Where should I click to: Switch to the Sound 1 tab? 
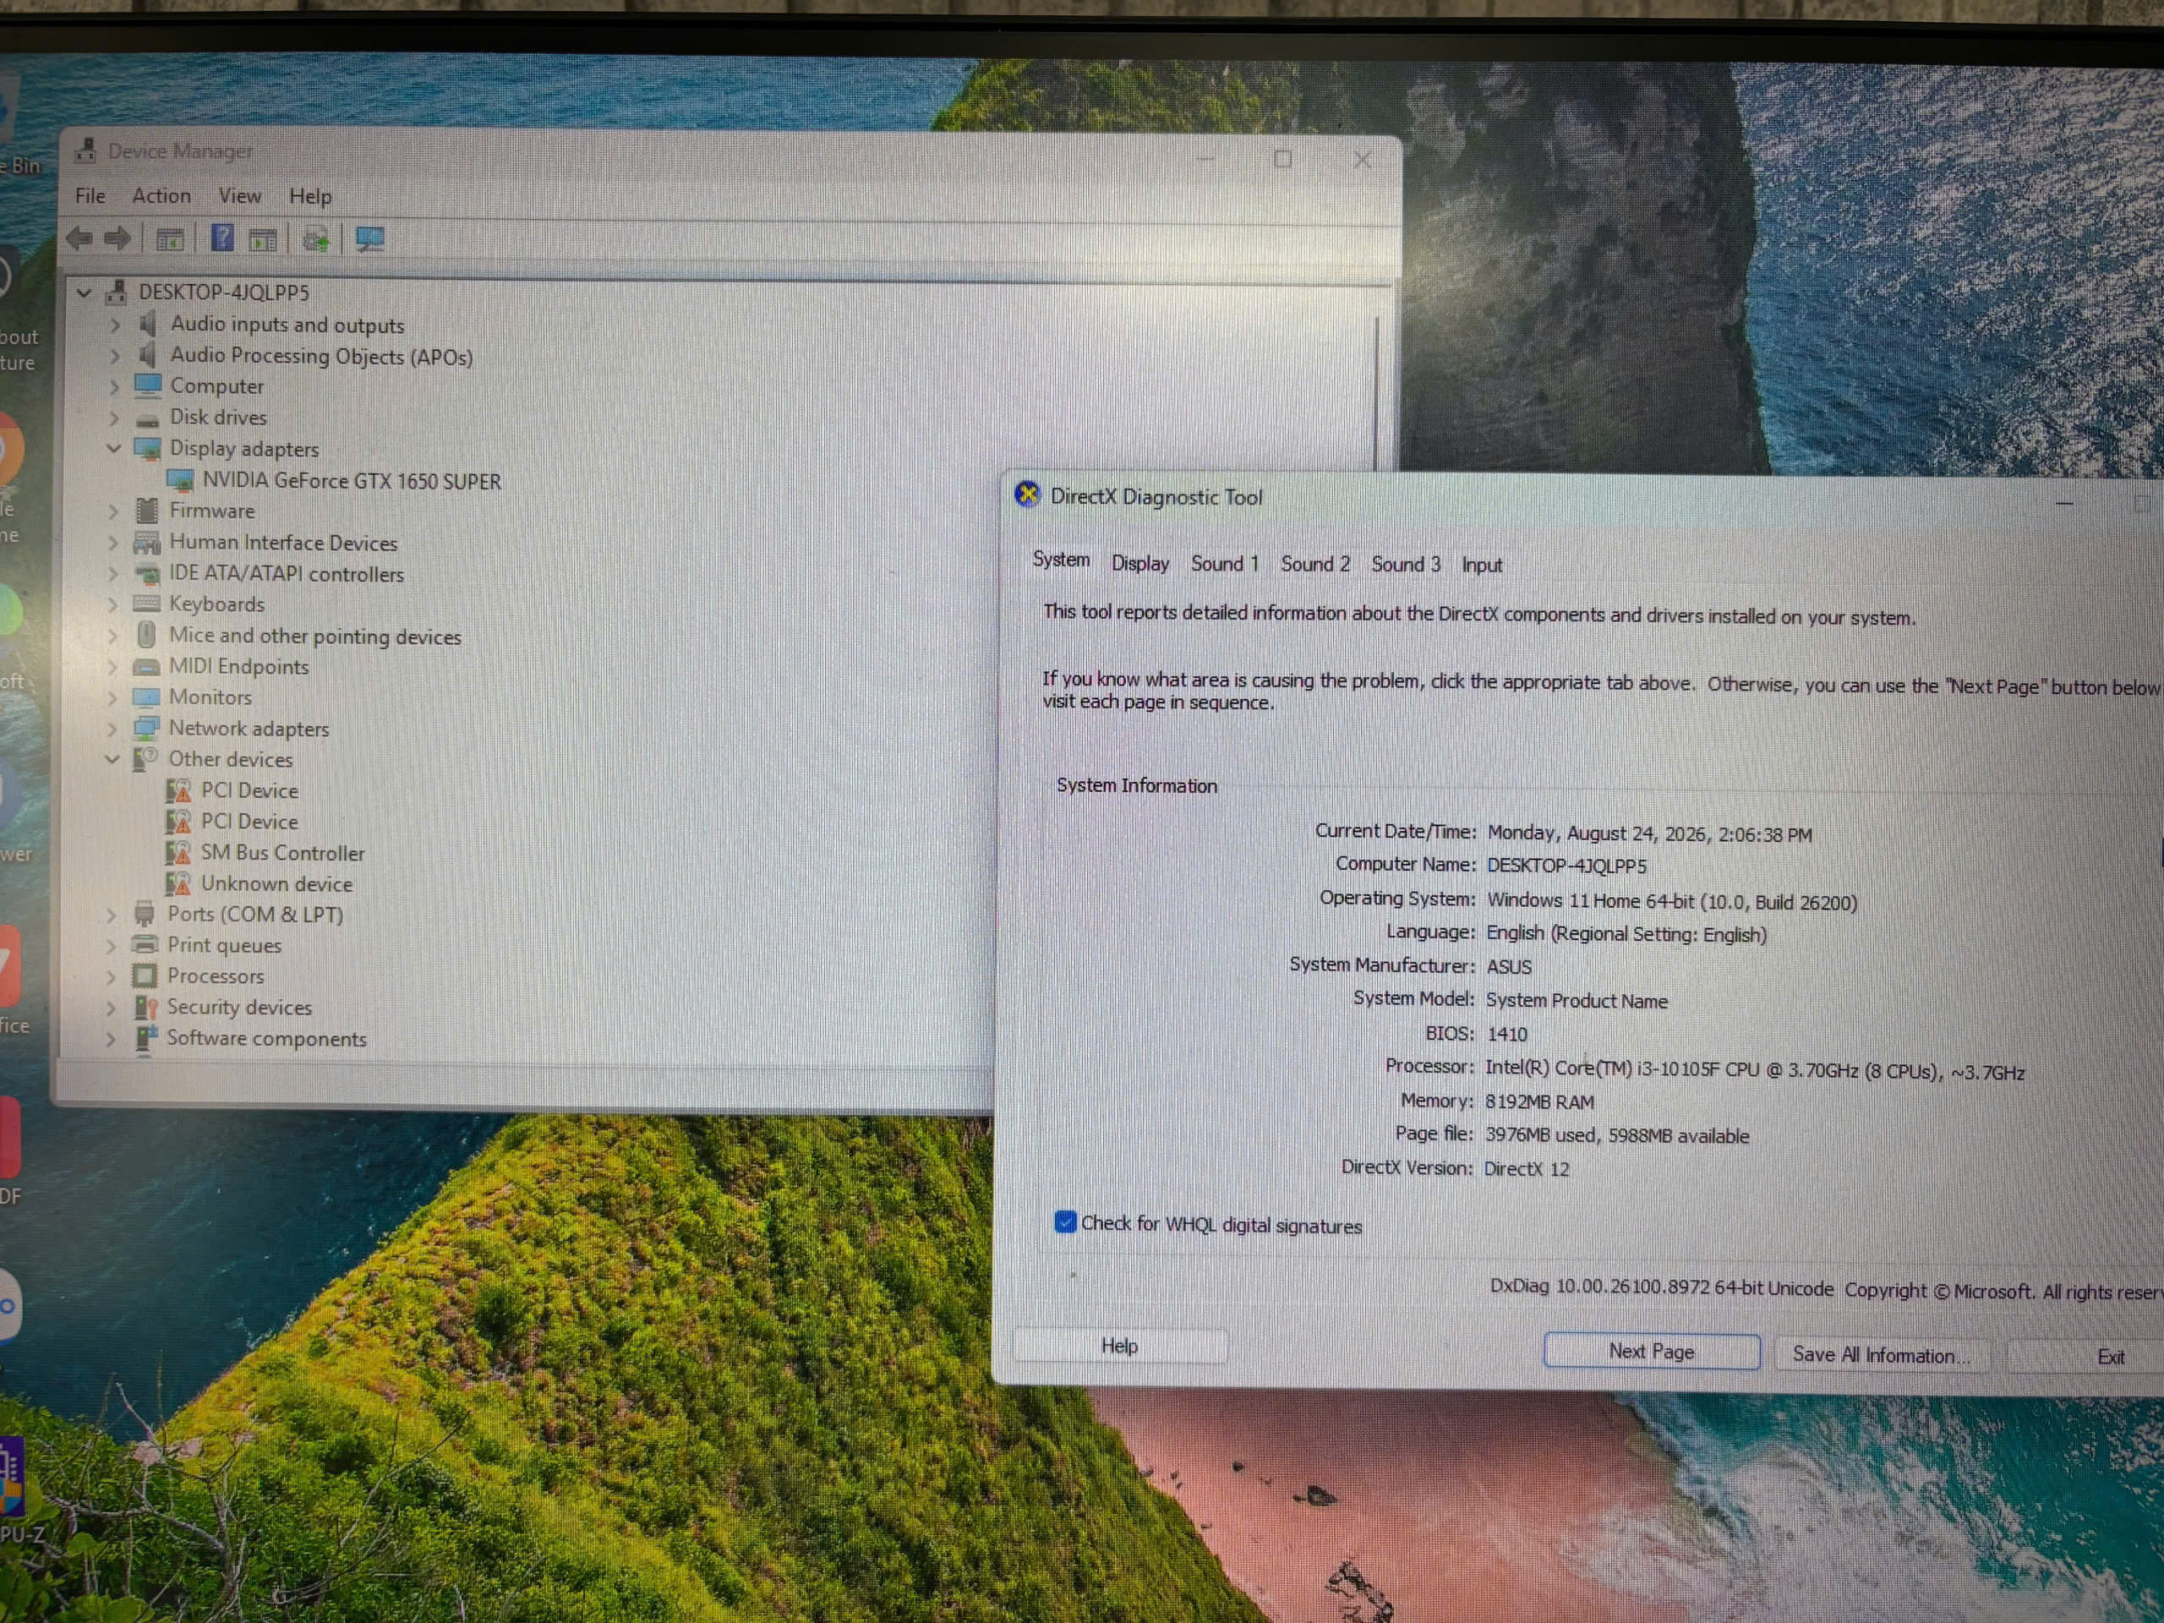coord(1225,564)
